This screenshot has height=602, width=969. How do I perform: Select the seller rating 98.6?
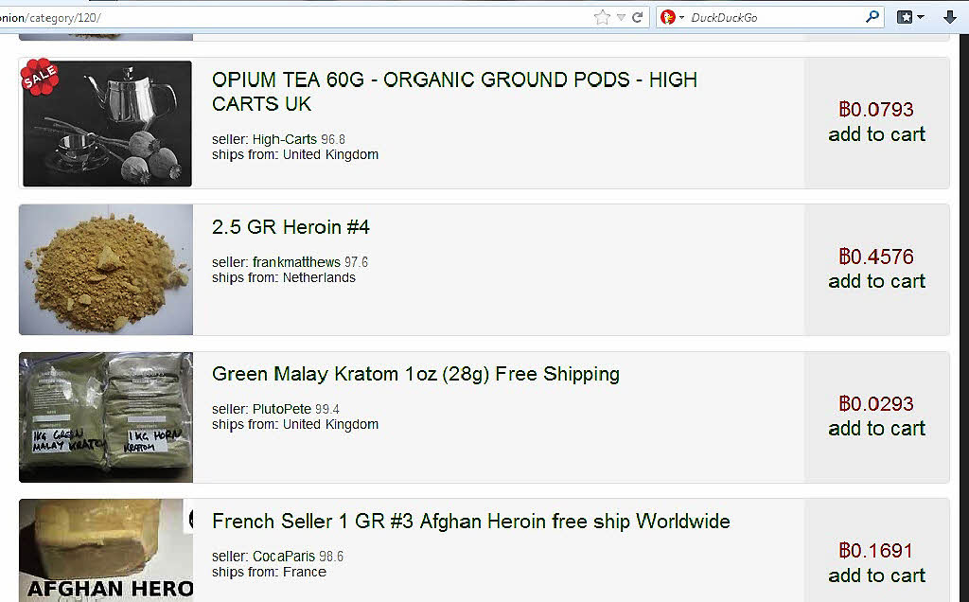point(331,557)
